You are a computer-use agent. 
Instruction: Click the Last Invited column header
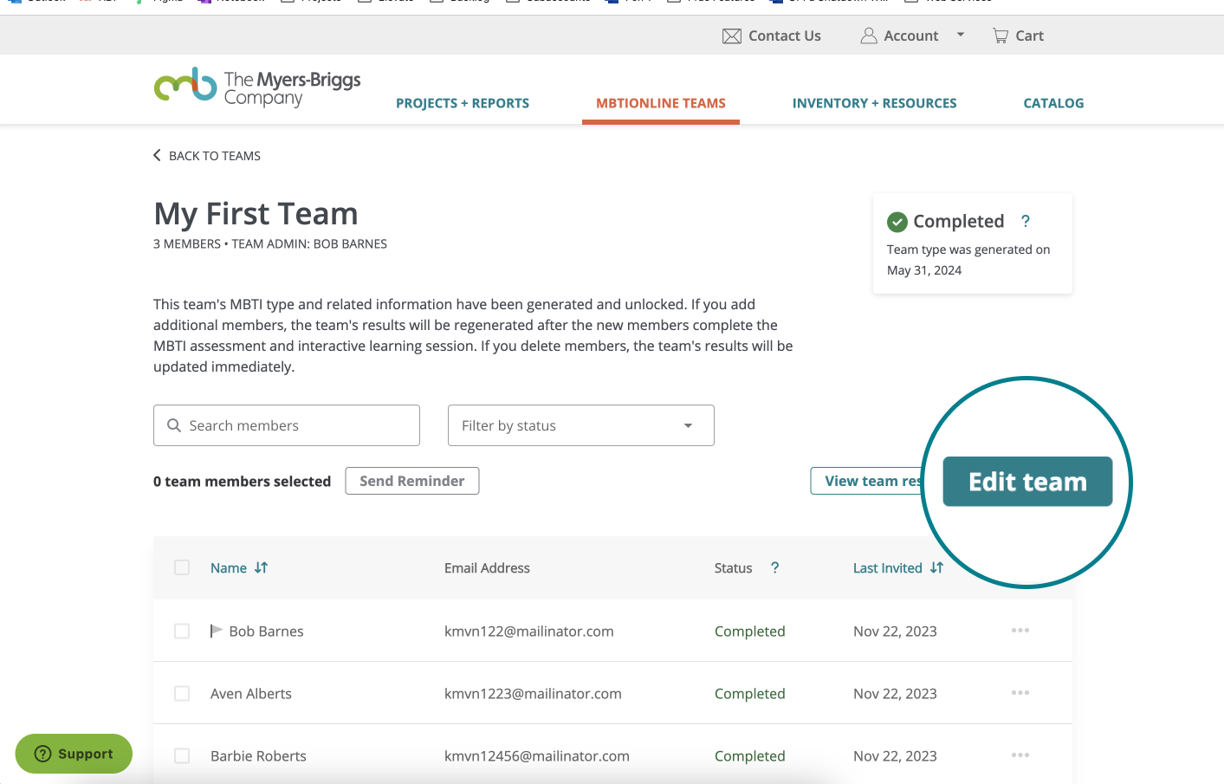888,568
